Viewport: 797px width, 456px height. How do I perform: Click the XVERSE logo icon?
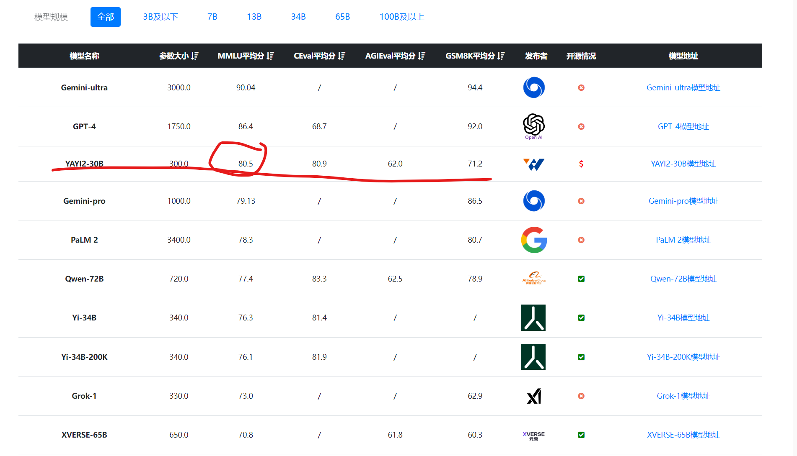coord(533,435)
